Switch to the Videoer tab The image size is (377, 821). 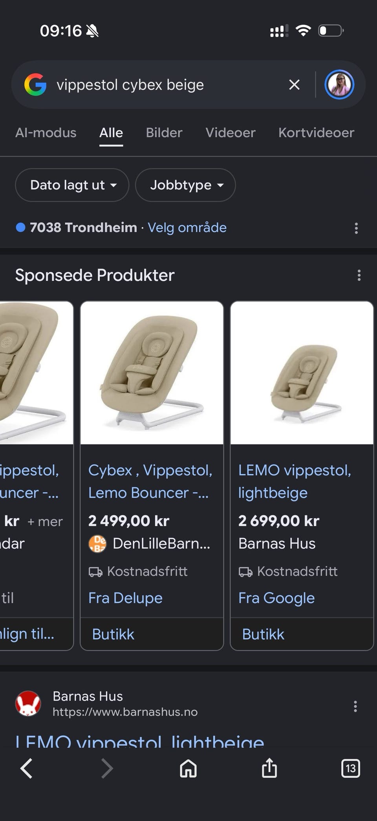tap(231, 133)
